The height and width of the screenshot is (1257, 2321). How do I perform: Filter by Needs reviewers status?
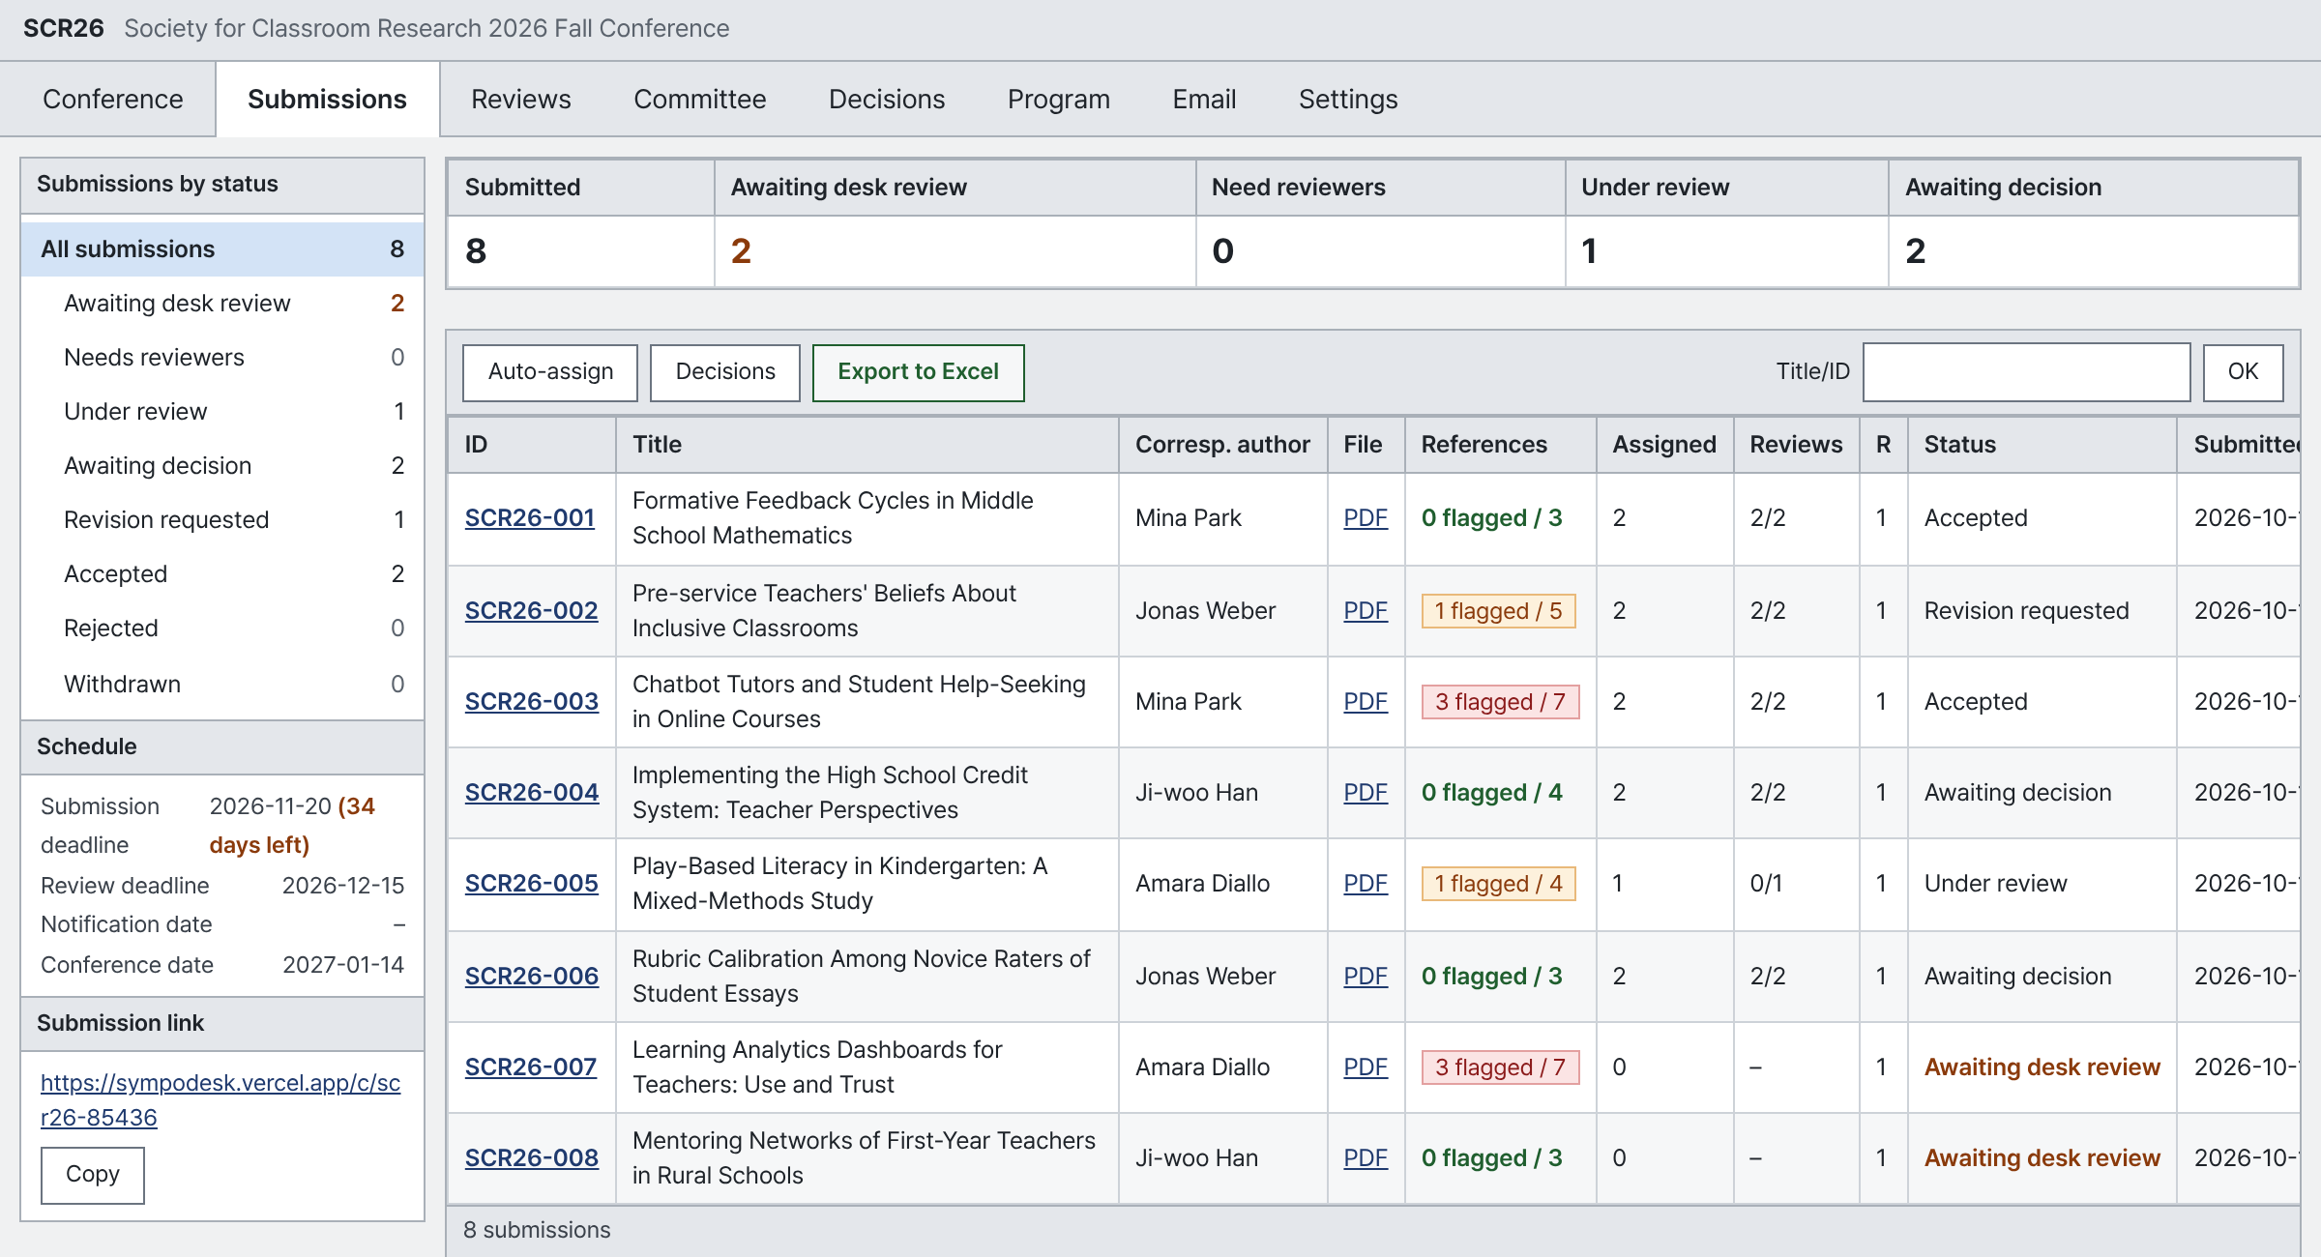pos(222,358)
